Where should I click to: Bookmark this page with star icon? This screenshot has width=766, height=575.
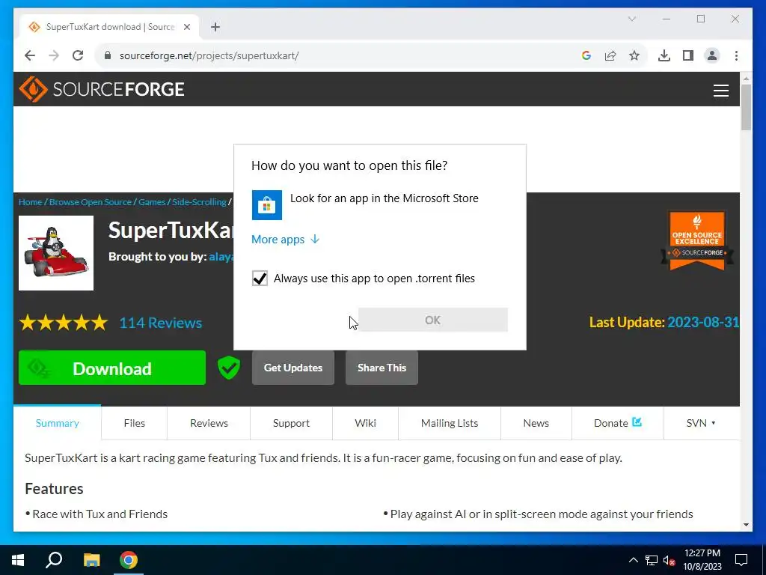(634, 55)
